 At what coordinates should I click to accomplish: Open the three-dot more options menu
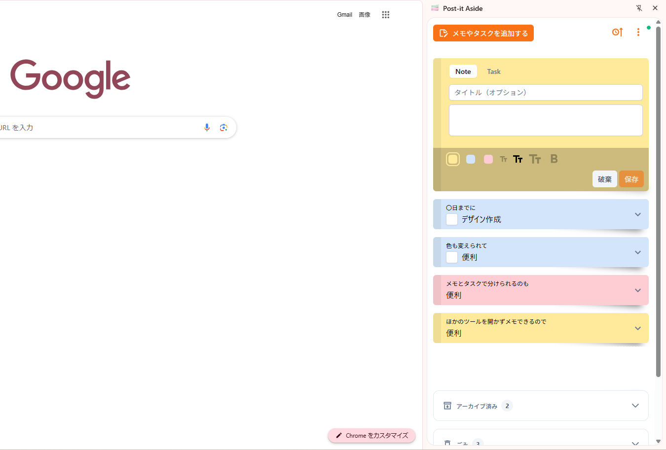(x=638, y=32)
